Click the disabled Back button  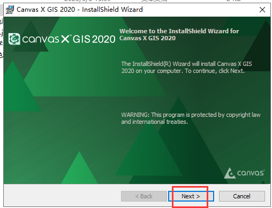point(144,196)
